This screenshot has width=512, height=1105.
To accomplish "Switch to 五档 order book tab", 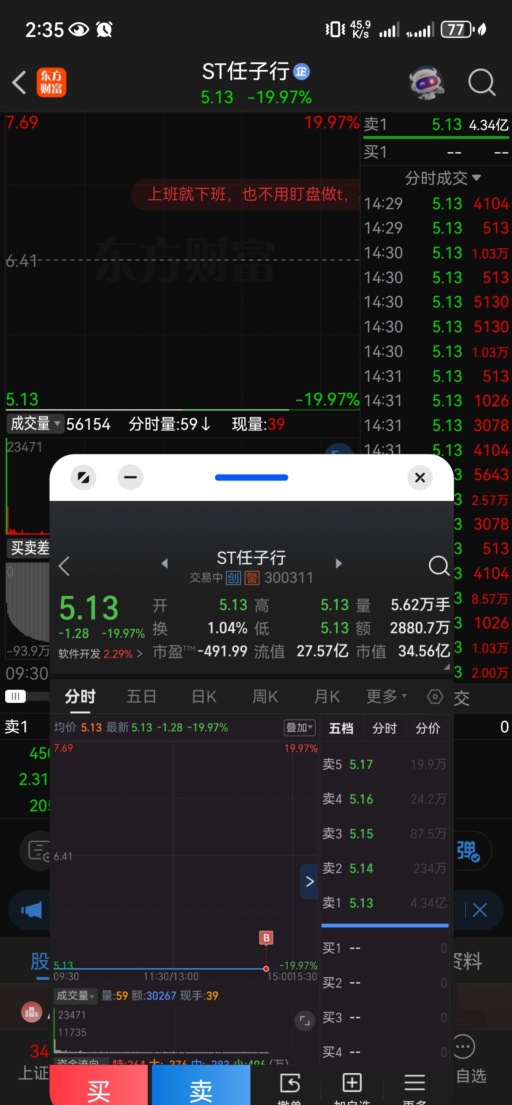I will 341,728.
